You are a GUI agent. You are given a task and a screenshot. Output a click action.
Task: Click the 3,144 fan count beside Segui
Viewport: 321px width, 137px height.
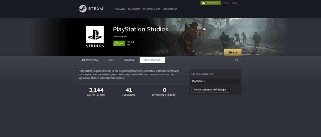pyautogui.click(x=130, y=43)
